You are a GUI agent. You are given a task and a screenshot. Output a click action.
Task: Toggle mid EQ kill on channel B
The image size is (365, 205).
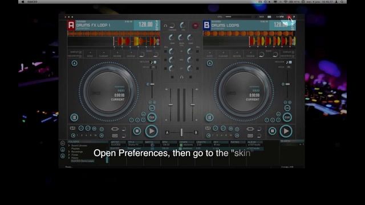pyautogui.click(x=197, y=60)
